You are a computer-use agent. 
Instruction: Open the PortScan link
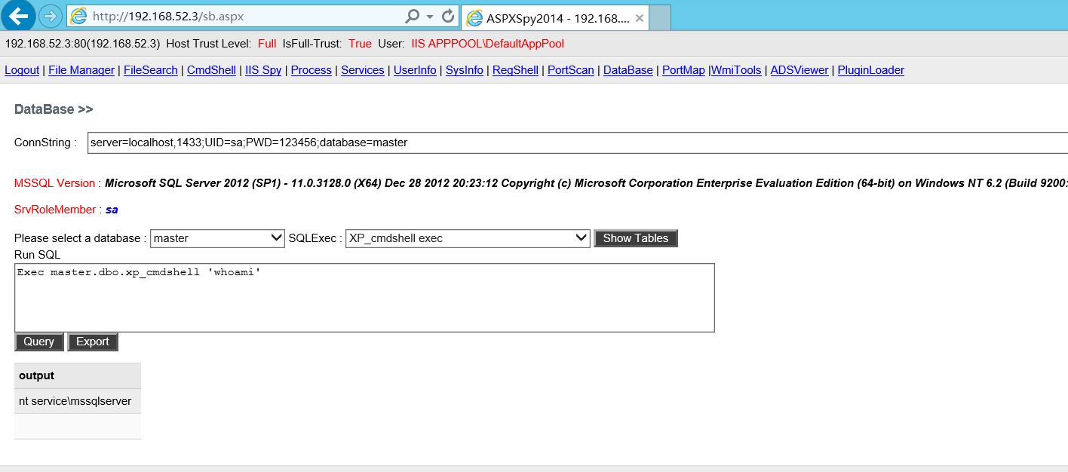[x=571, y=70]
